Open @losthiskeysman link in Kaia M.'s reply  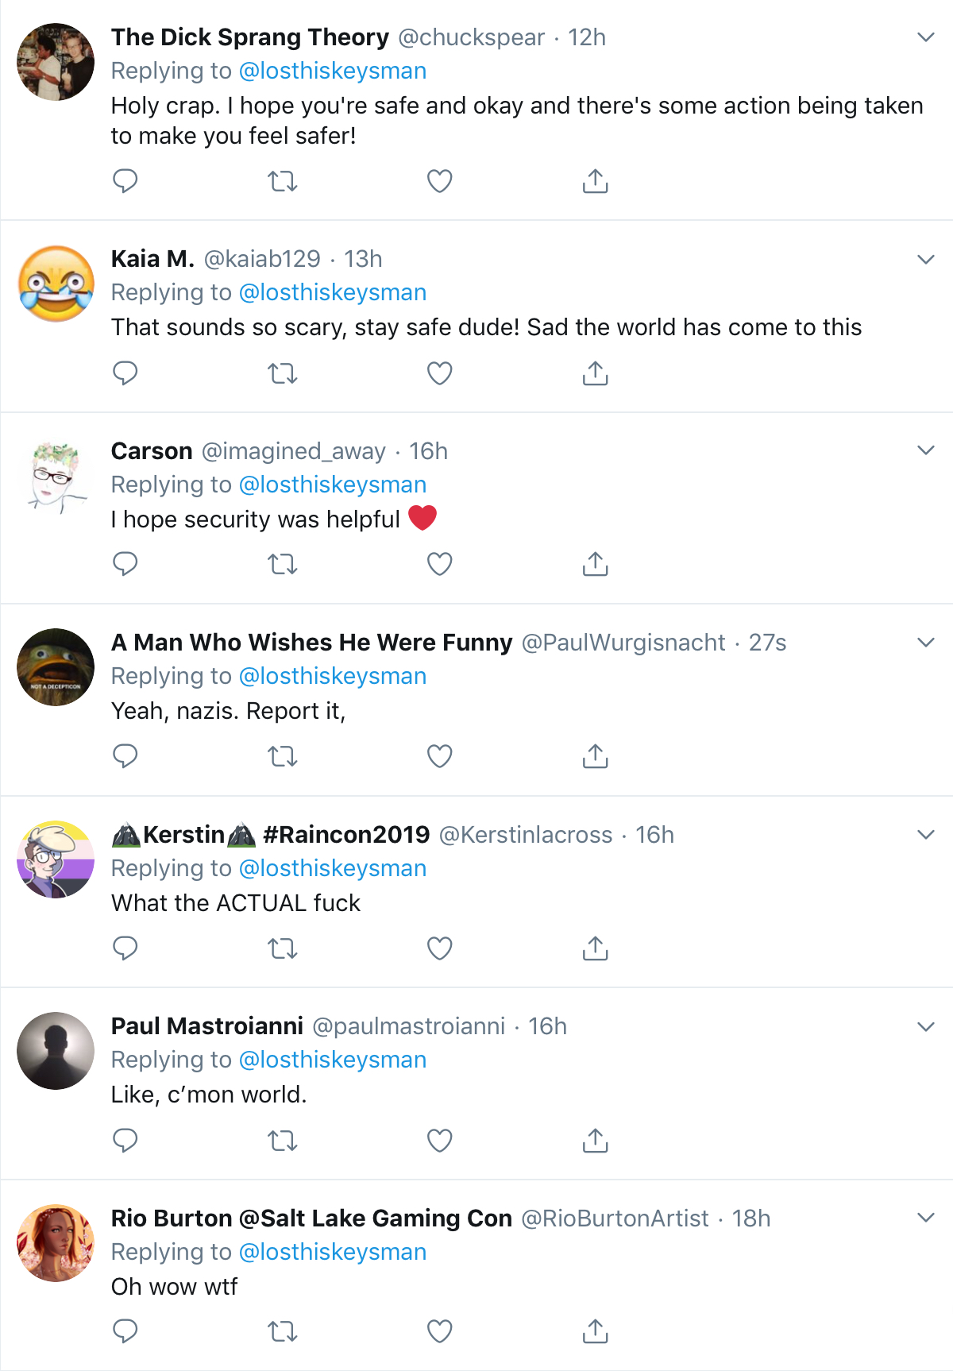coord(333,292)
